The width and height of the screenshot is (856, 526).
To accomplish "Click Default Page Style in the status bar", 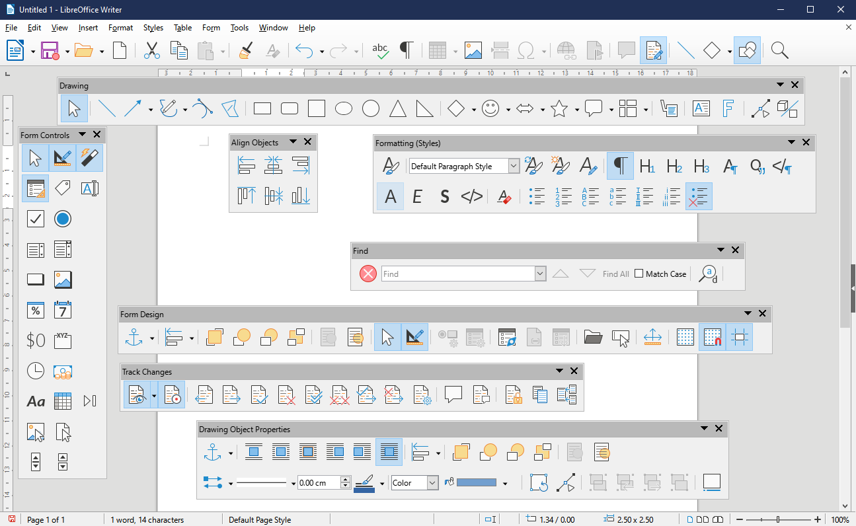I will click(260, 519).
